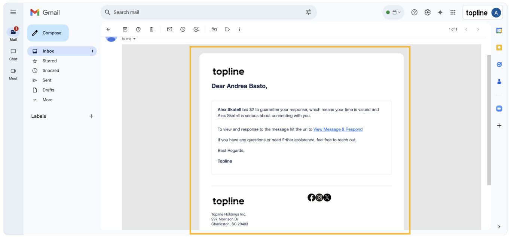Hide side panel chevron
Image resolution: width=511 pixels, height=237 pixels.
[x=499, y=227]
